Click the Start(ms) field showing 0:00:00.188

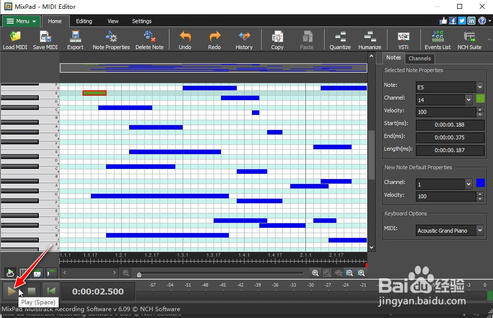(450, 125)
